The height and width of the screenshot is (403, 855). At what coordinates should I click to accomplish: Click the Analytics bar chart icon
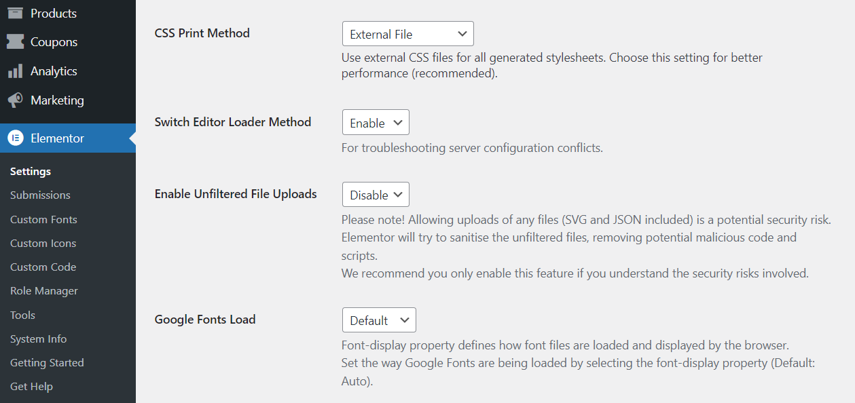tap(15, 71)
